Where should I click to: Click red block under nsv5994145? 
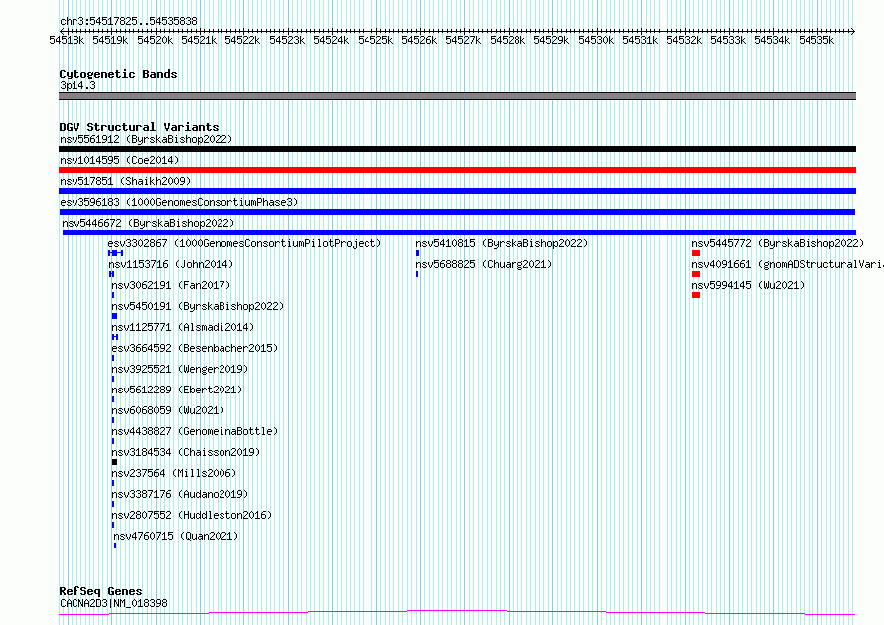(x=695, y=295)
